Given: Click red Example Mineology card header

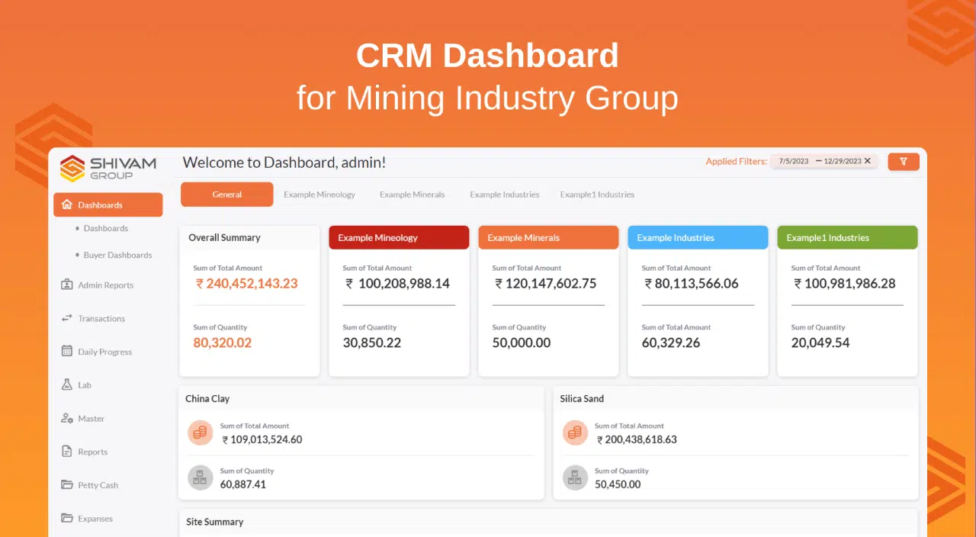Looking at the screenshot, I should (399, 237).
